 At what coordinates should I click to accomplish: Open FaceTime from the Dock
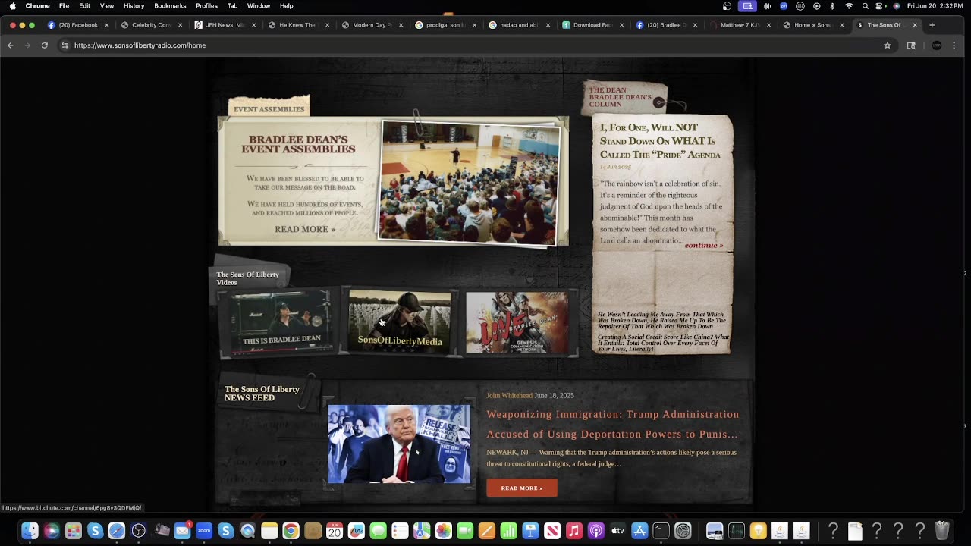[465, 531]
